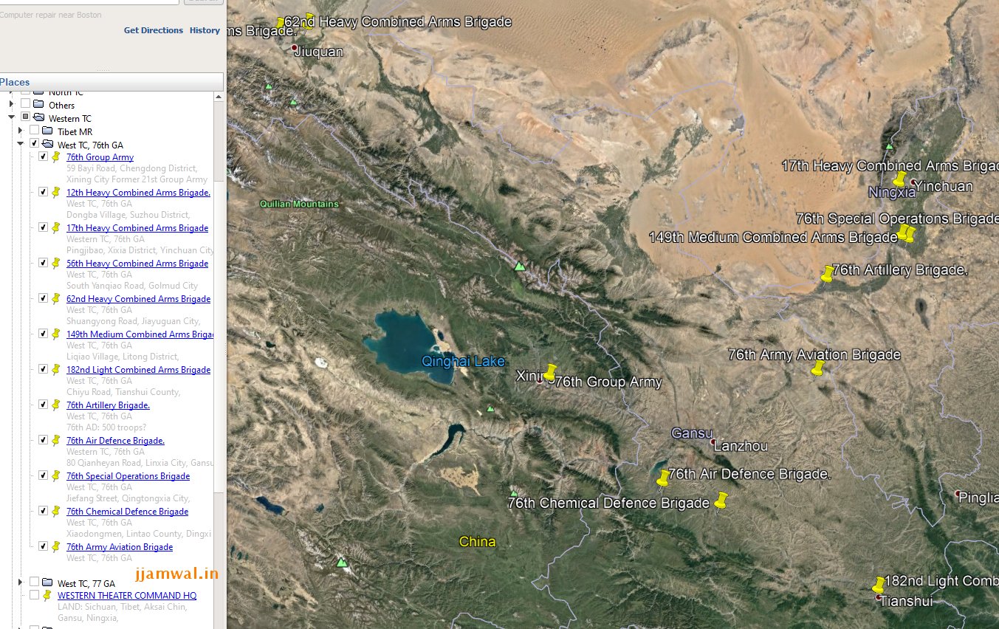Click the 76th Group Army pushpin near Xining
Image resolution: width=999 pixels, height=629 pixels.
click(549, 372)
